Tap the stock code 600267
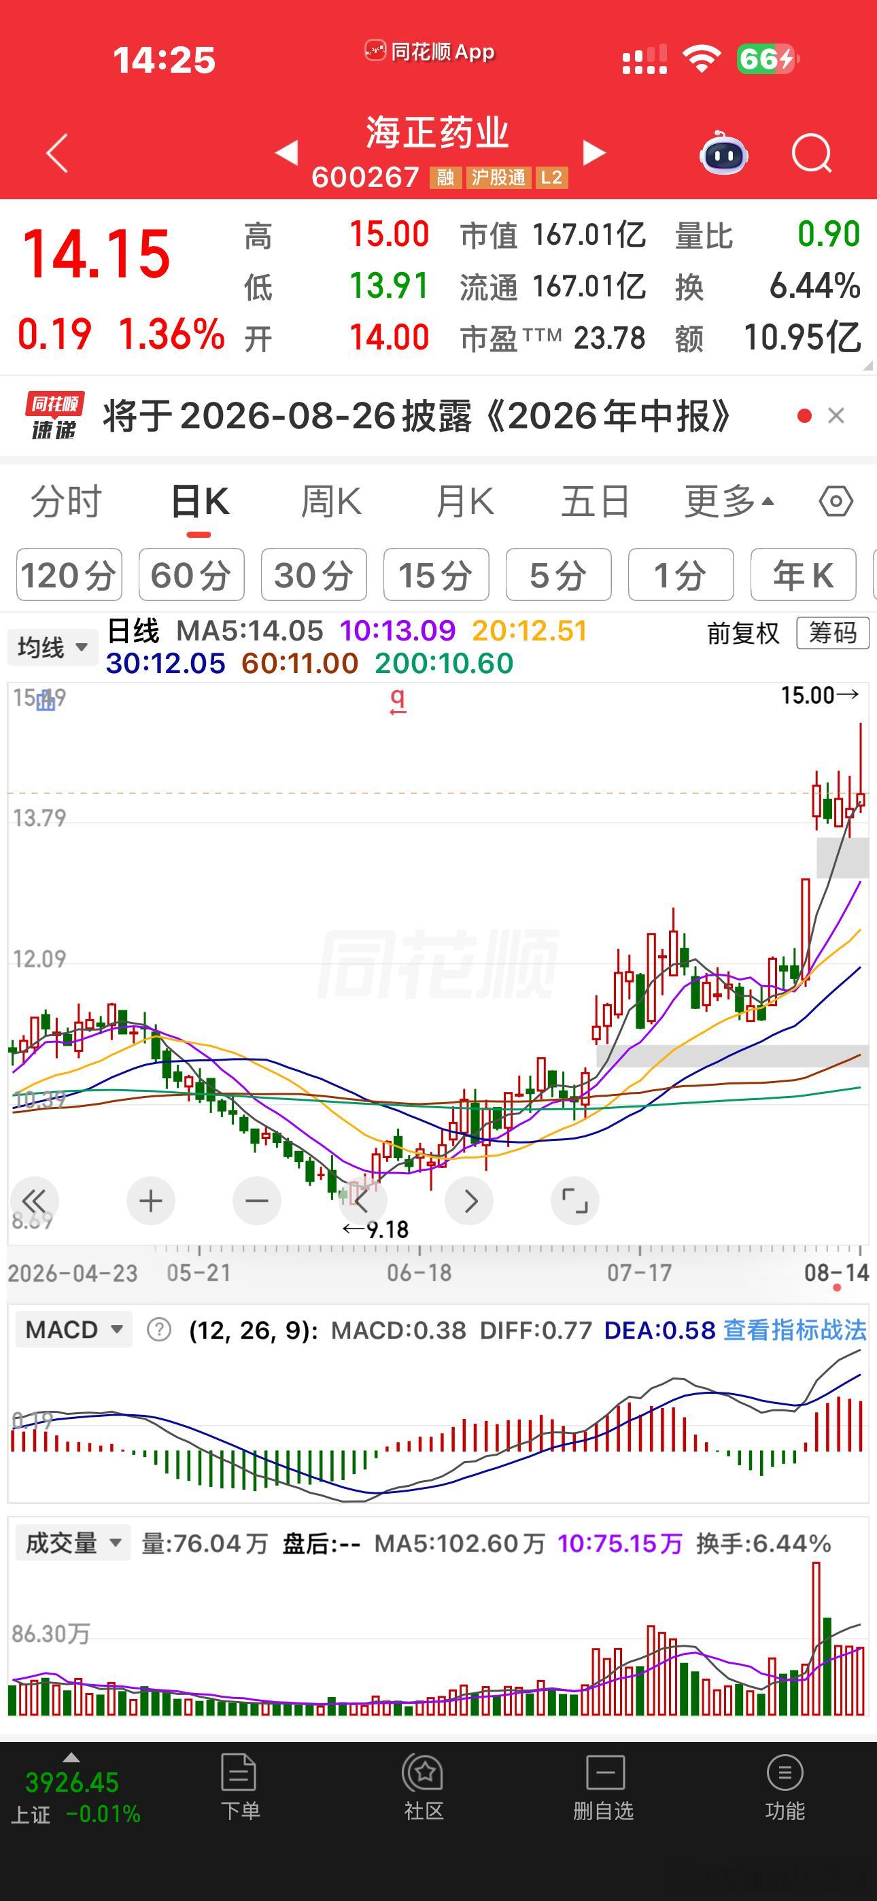The width and height of the screenshot is (877, 1901). point(366,177)
